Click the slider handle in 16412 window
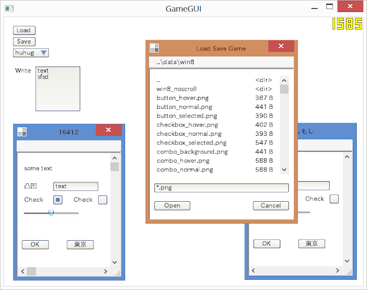367x290 pixels. [51, 213]
